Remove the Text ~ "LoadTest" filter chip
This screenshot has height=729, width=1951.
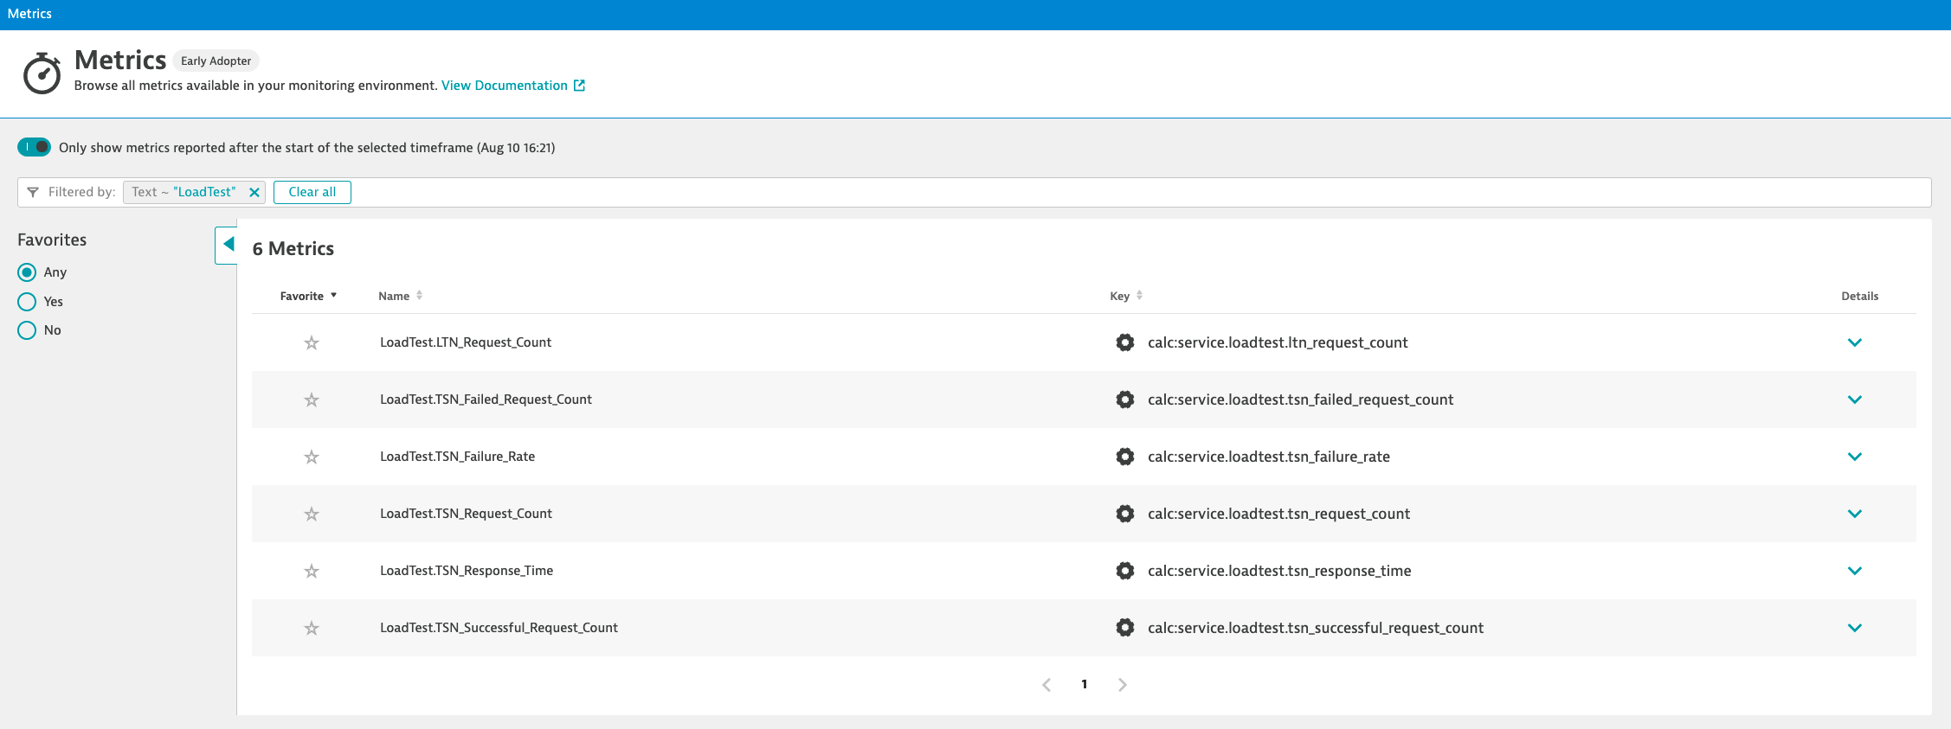click(x=254, y=192)
